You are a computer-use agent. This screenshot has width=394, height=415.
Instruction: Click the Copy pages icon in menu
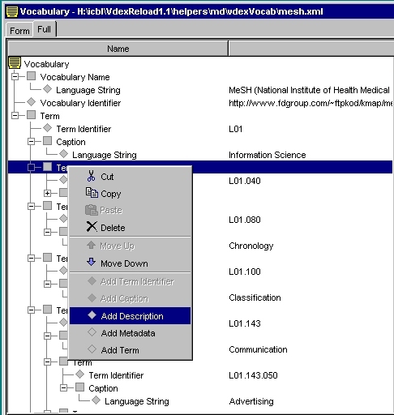click(x=92, y=193)
